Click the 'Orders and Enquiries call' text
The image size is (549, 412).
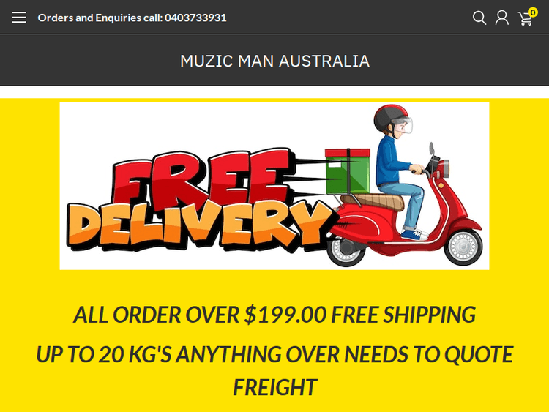click(x=100, y=18)
